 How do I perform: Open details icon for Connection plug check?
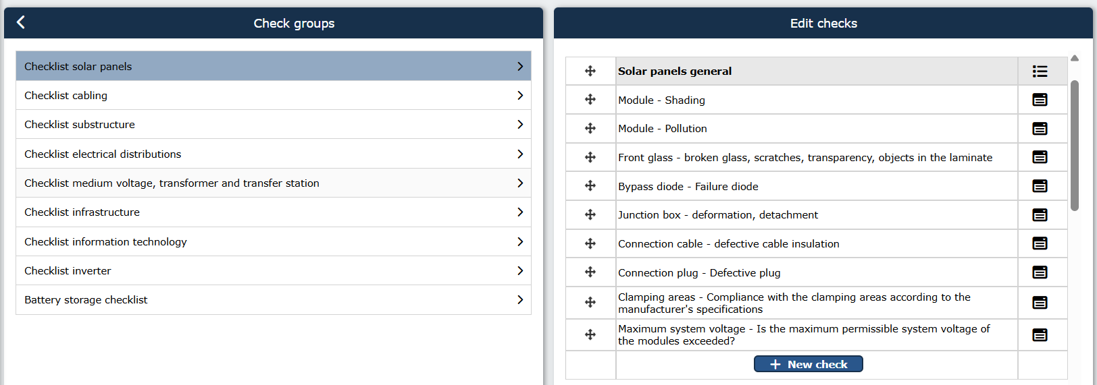coord(1040,272)
